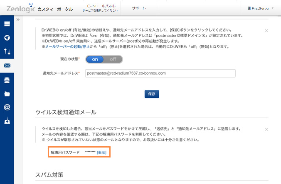Open the download install sidebar icon
The image size is (281, 184).
pos(7,121)
